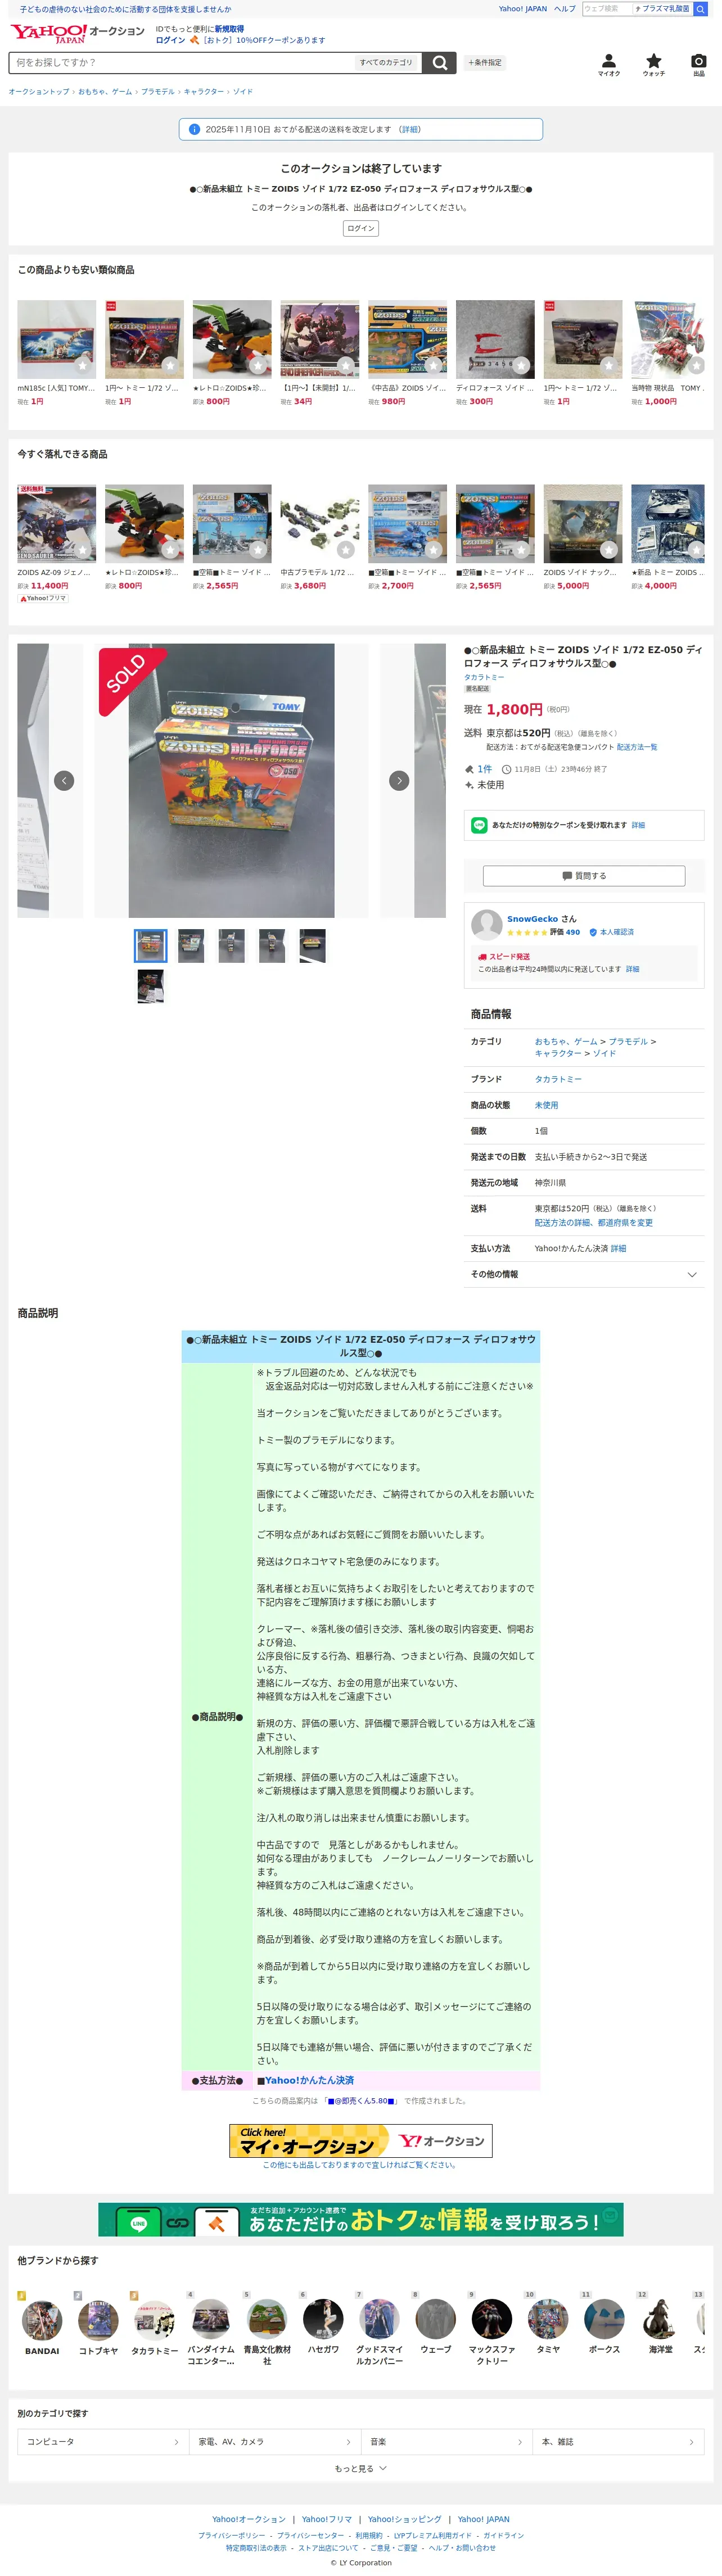Expand the その他の情報 section

point(584,1274)
